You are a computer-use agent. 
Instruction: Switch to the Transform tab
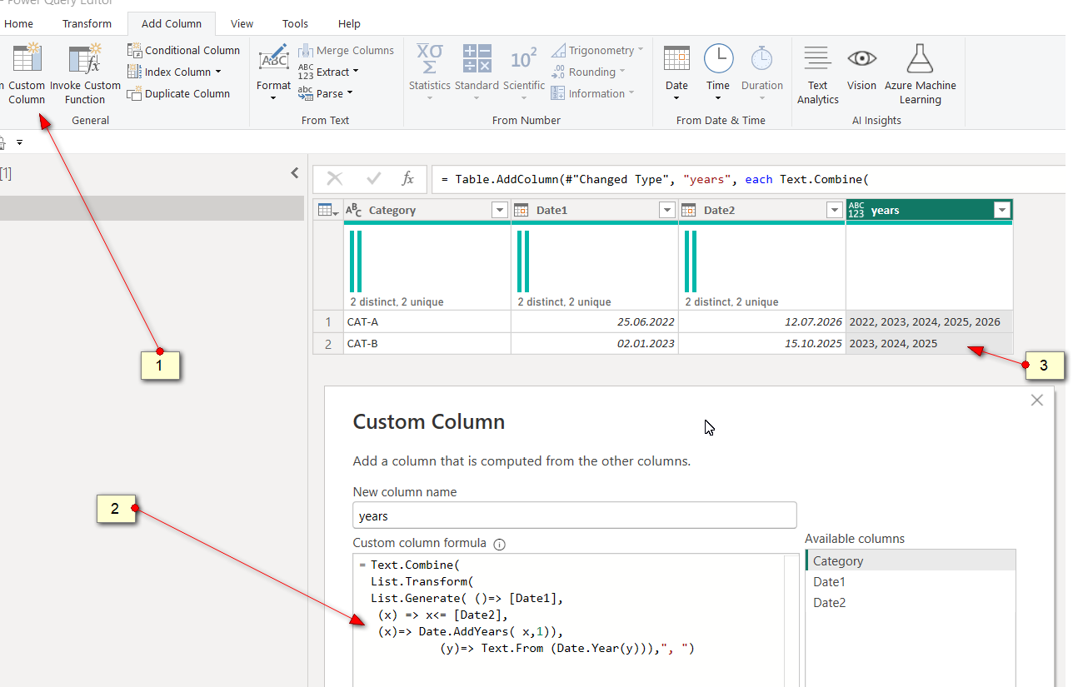pyautogui.click(x=87, y=23)
